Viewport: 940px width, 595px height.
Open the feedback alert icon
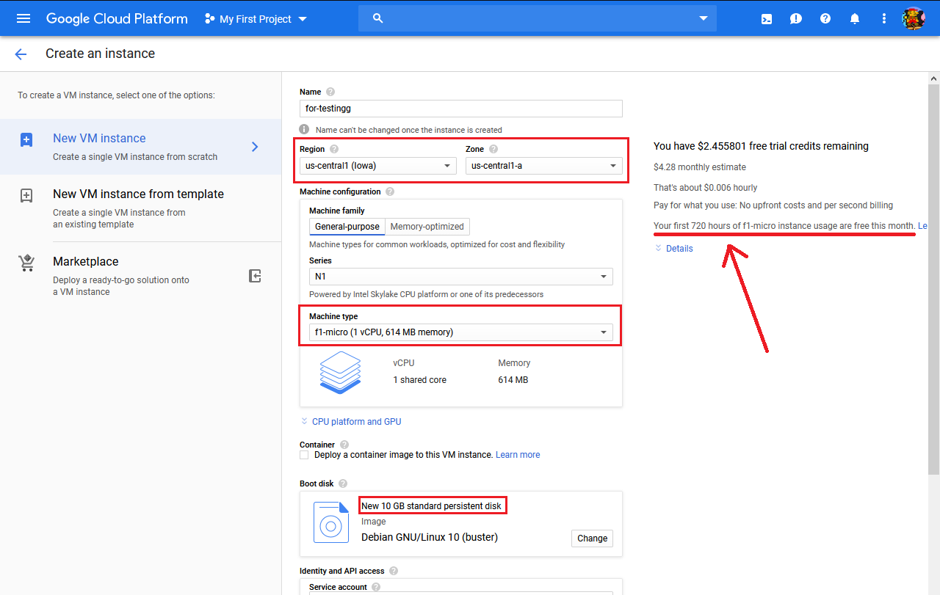[x=796, y=19]
